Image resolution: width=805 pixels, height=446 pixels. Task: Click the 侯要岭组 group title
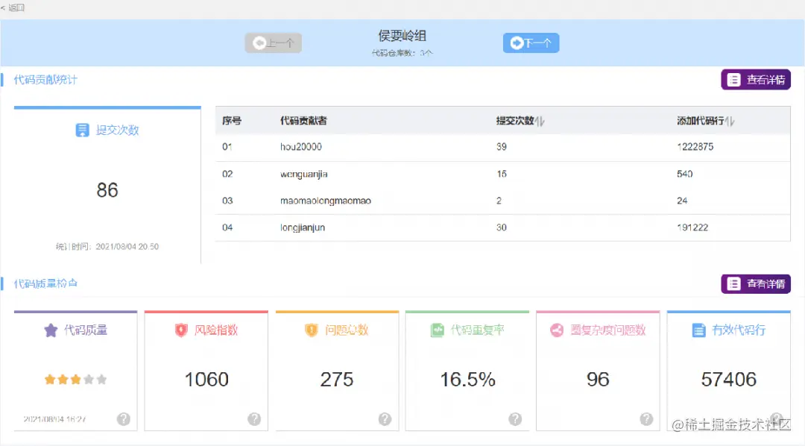[402, 36]
